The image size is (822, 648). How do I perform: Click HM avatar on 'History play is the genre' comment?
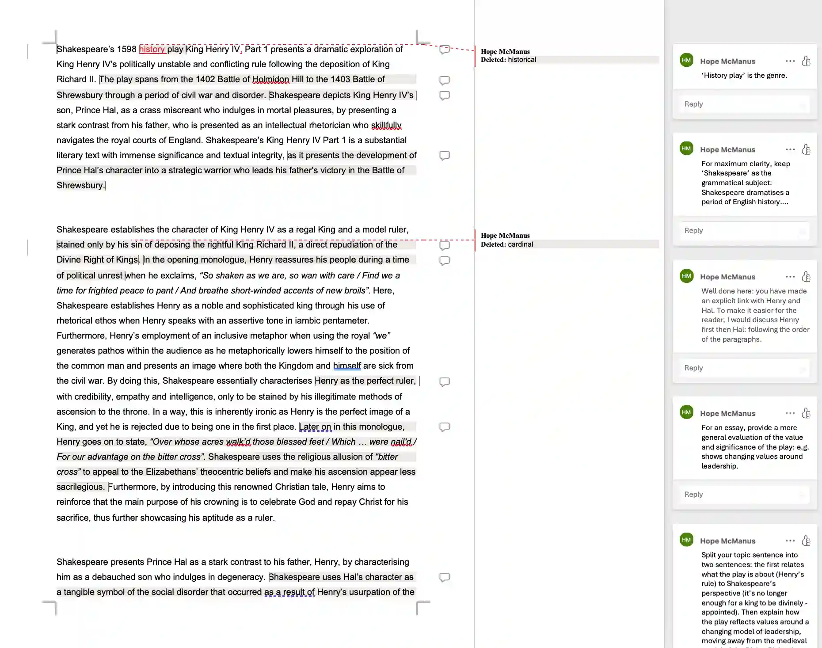(686, 60)
